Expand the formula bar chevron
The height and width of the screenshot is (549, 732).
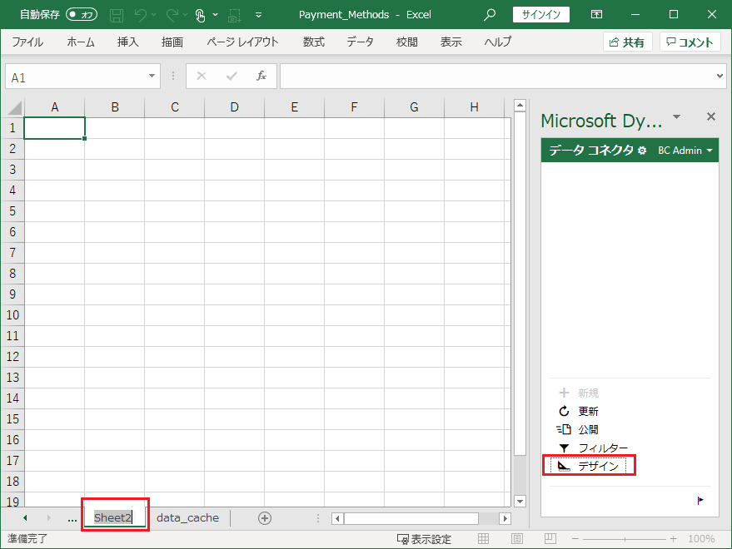click(720, 77)
